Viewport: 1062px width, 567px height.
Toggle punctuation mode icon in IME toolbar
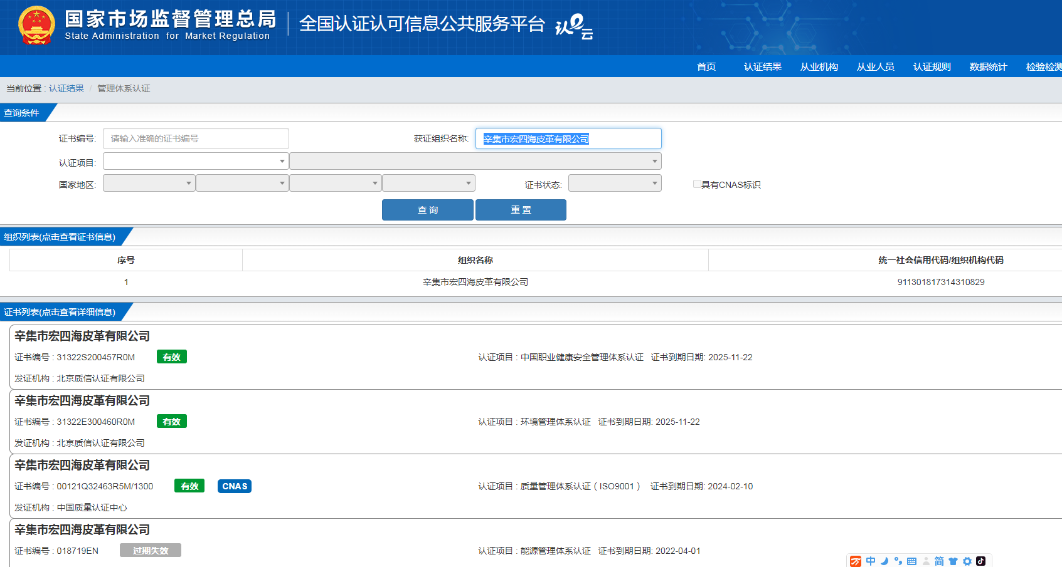click(x=898, y=561)
